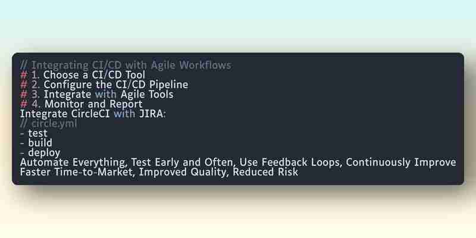Click 'Continuously Improve' at line end
The image size is (476, 238).
(x=401, y=162)
